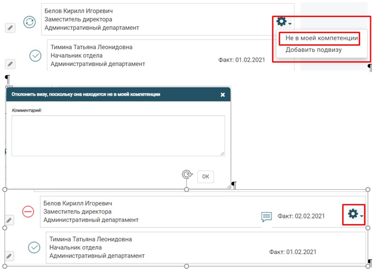Focus the Комментарий text area
Screen dimensions: 372x269
118,135
